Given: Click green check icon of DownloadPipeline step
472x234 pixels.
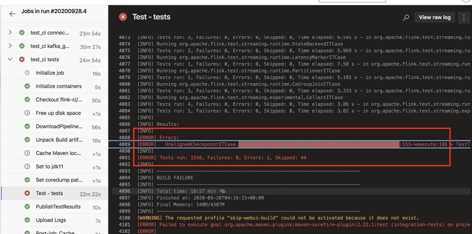Looking at the screenshot, I should pos(27,127).
